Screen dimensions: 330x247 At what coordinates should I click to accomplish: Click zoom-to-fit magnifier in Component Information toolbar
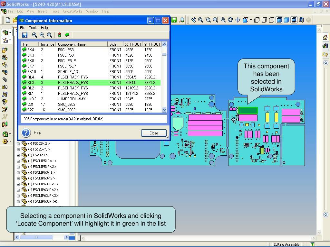pos(49,35)
